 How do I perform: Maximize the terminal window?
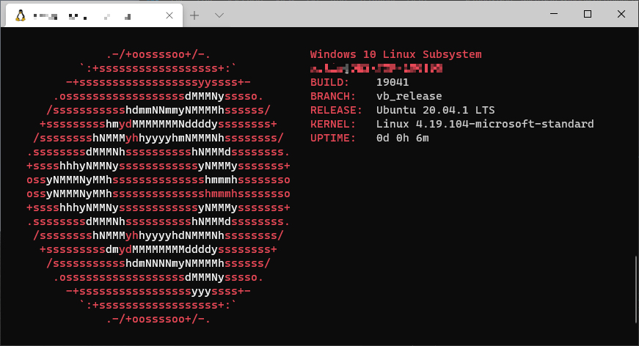(588, 14)
